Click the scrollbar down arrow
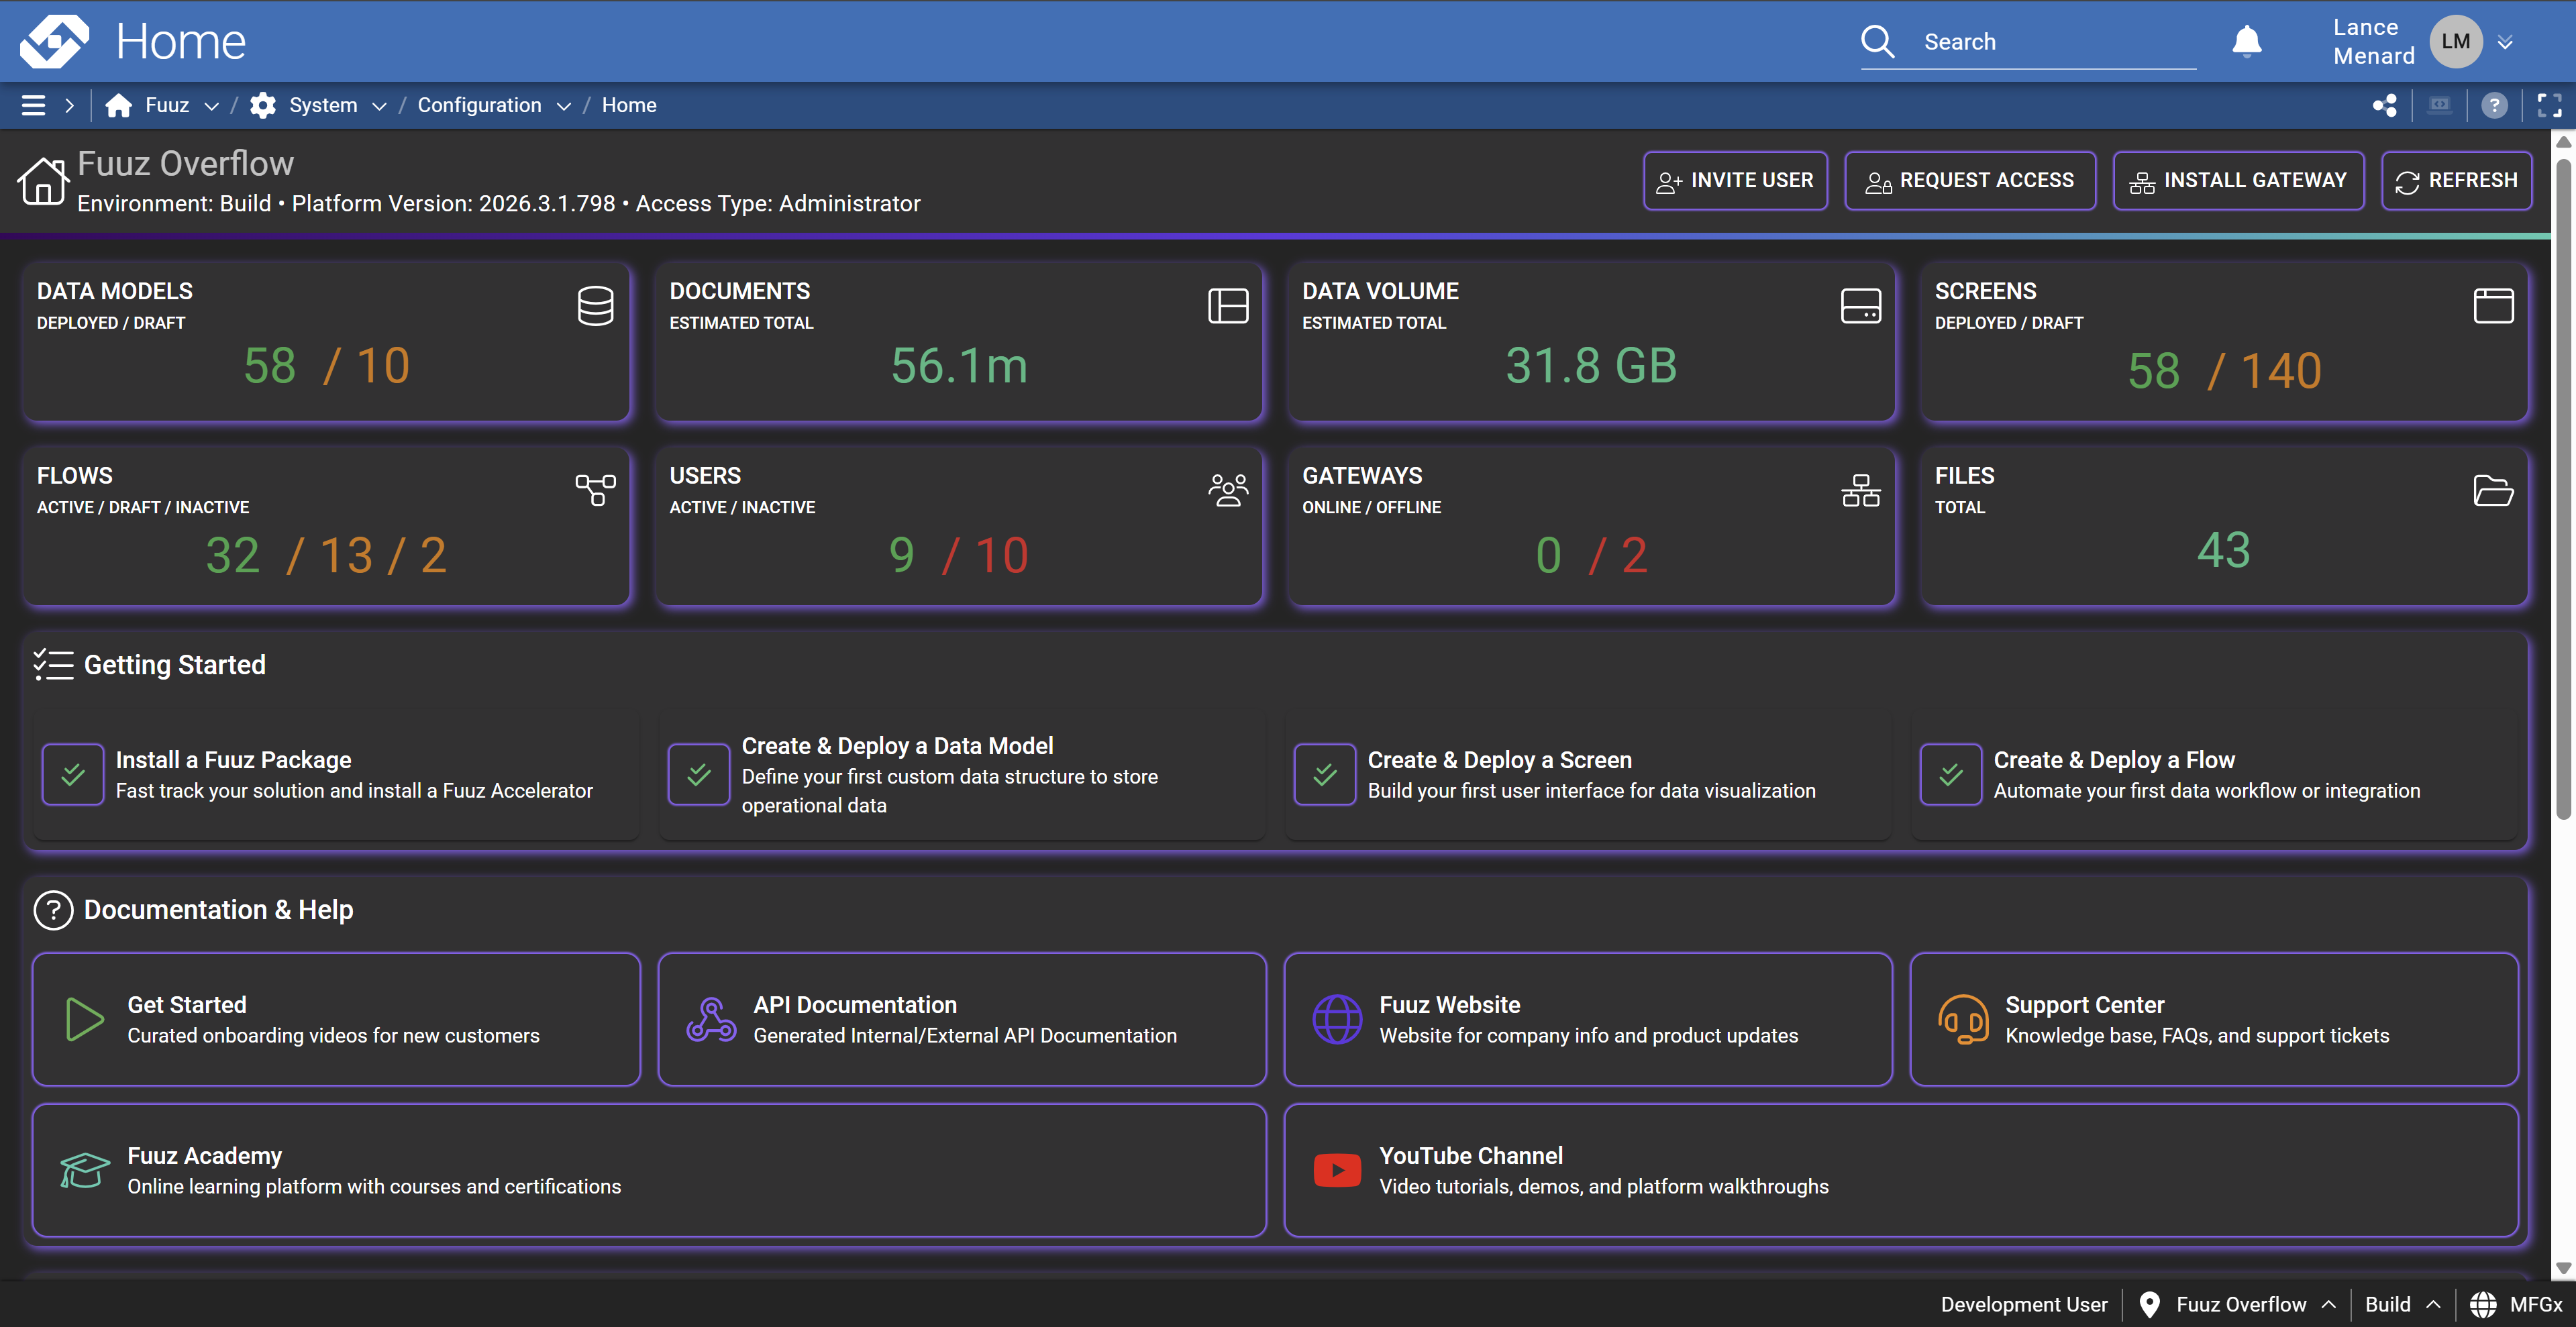The width and height of the screenshot is (2576, 1327). [x=2563, y=1268]
